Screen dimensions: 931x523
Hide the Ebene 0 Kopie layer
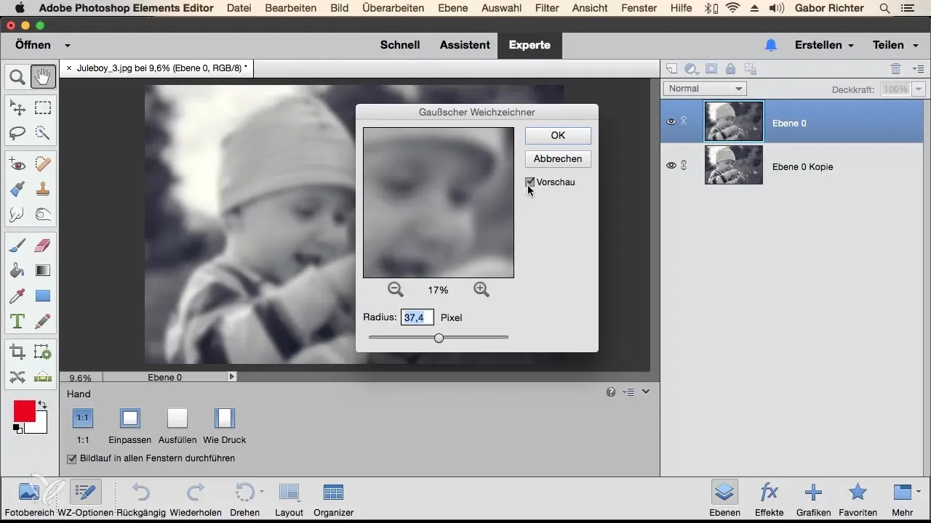click(x=671, y=166)
